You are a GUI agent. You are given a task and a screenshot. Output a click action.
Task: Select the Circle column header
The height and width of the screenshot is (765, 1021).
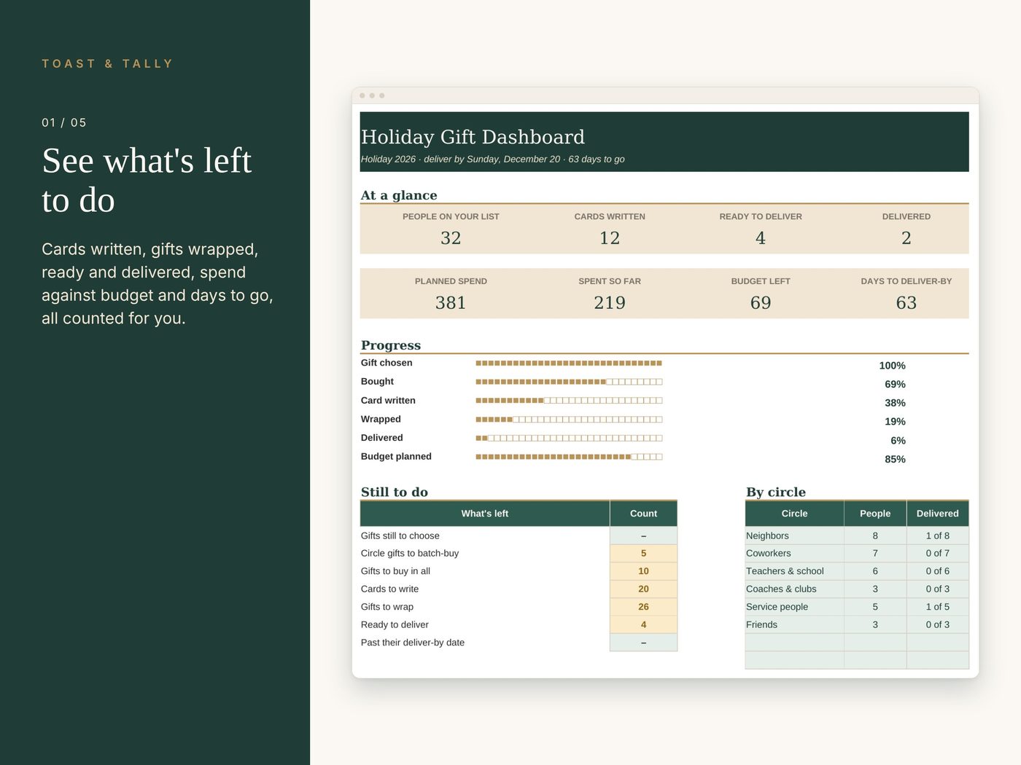pos(794,514)
